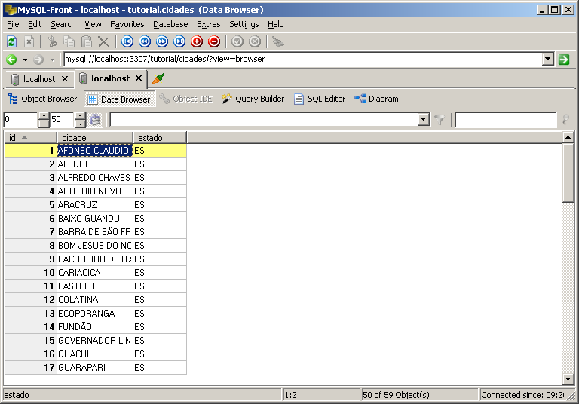
Task: Select the ARACRUZ cell
Action: click(x=95, y=205)
